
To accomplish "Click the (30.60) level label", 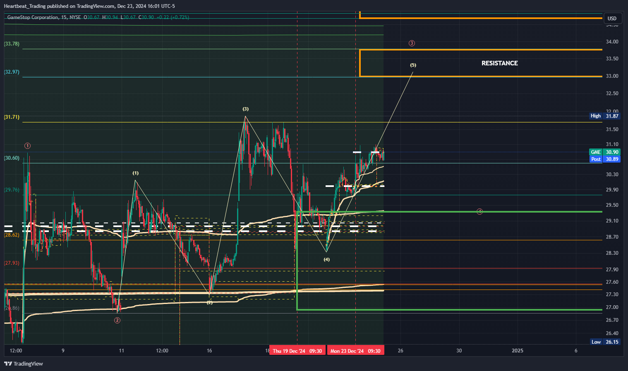I will click(12, 158).
